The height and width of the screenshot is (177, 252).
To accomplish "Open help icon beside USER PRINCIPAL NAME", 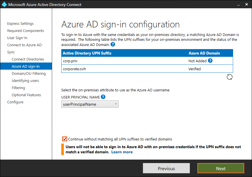I will (x=103, y=97).
